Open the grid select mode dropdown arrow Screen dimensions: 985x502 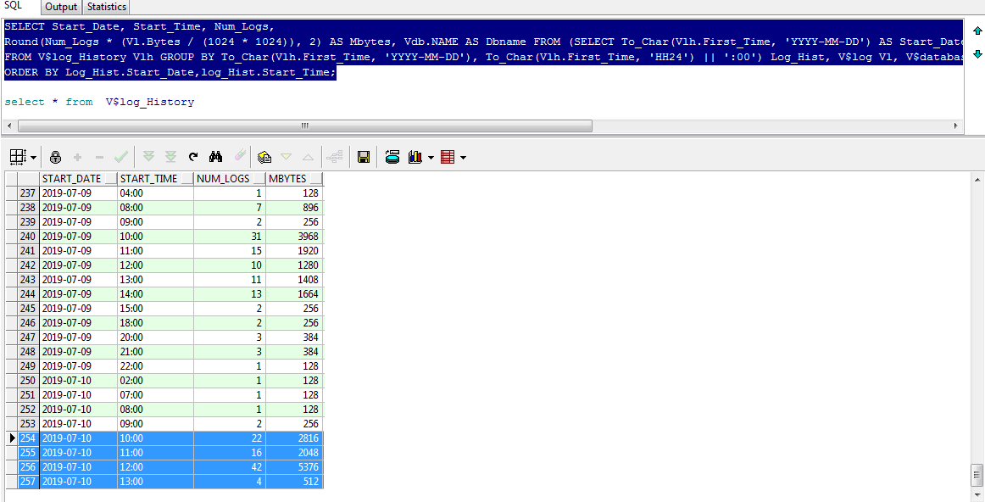34,158
